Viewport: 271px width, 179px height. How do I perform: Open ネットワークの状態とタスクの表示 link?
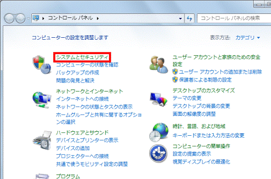(x=94, y=106)
